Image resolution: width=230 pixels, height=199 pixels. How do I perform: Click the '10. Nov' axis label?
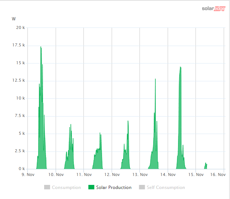pyautogui.click(x=56, y=174)
